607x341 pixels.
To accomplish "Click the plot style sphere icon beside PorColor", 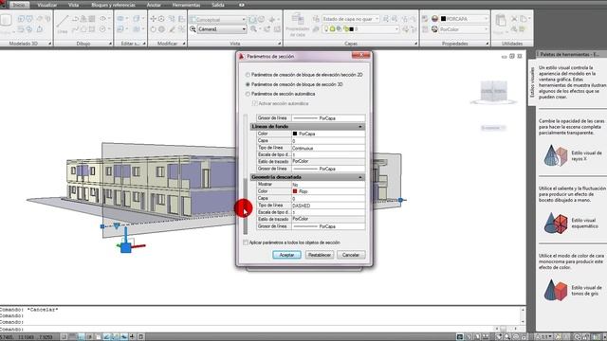I will point(434,29).
